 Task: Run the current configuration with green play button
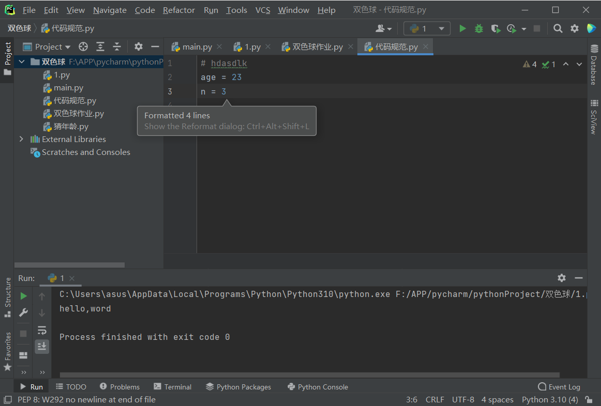(462, 28)
